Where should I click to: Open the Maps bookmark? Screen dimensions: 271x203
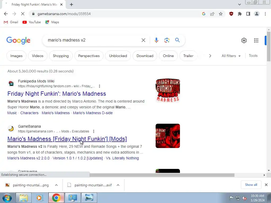coord(52,22)
